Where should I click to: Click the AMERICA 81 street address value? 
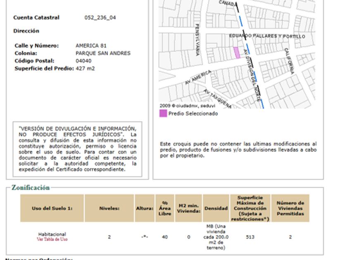click(91, 46)
